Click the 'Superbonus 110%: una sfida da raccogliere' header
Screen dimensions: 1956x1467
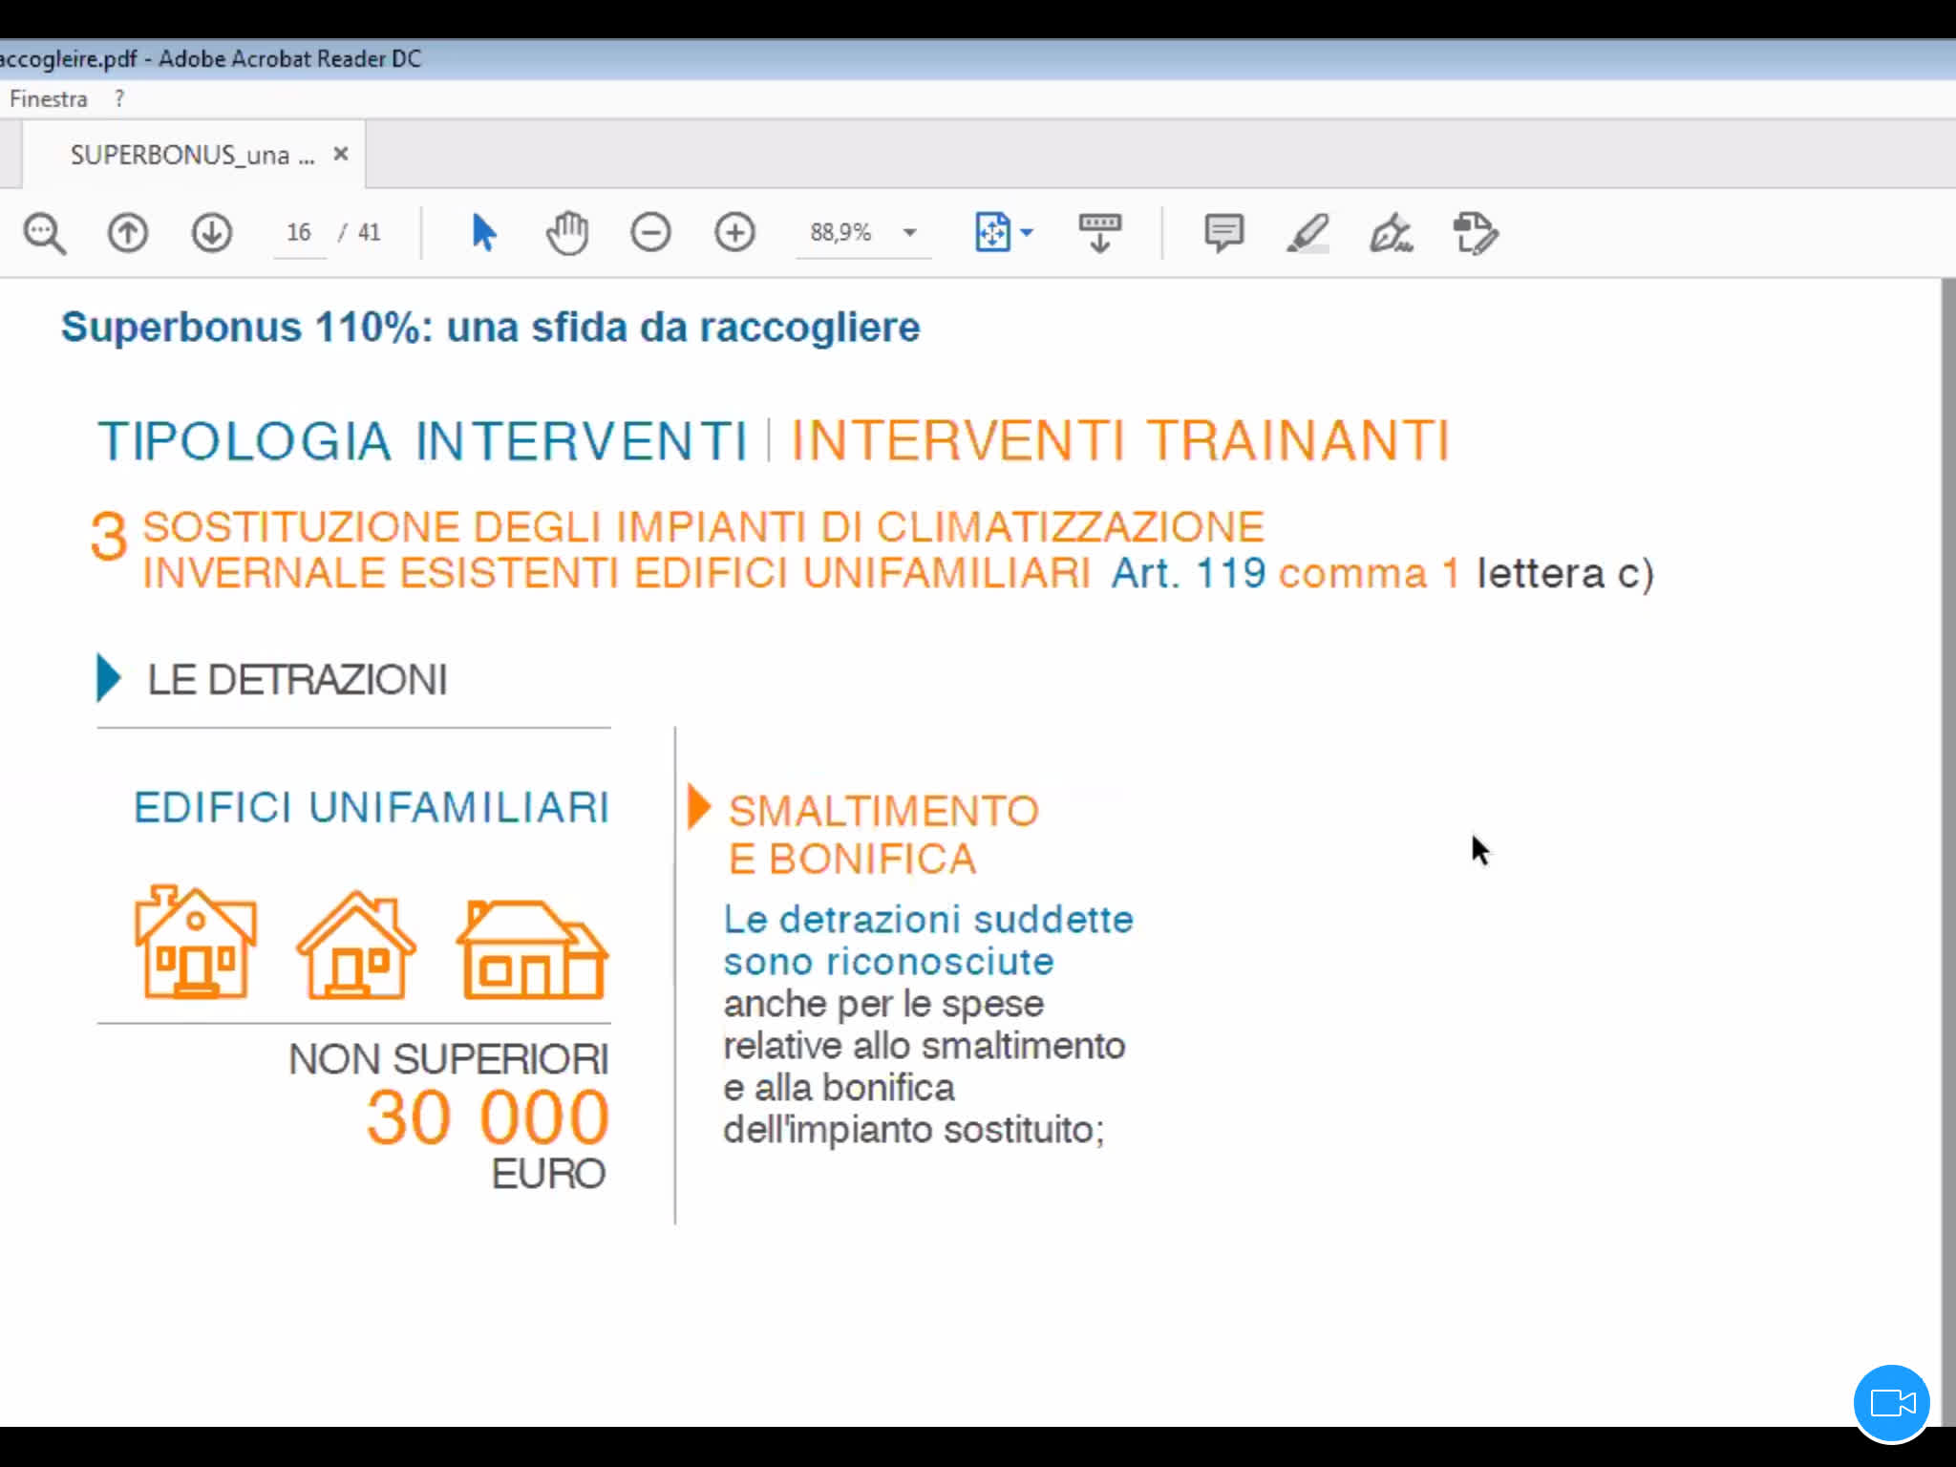coord(490,328)
